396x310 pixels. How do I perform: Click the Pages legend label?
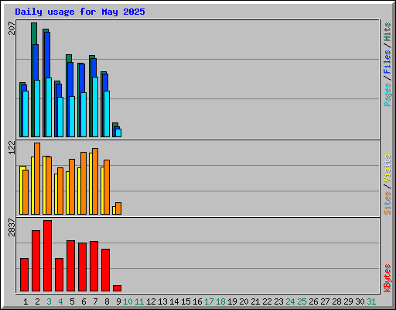point(387,95)
